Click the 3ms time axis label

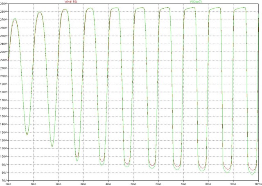(x=83, y=184)
